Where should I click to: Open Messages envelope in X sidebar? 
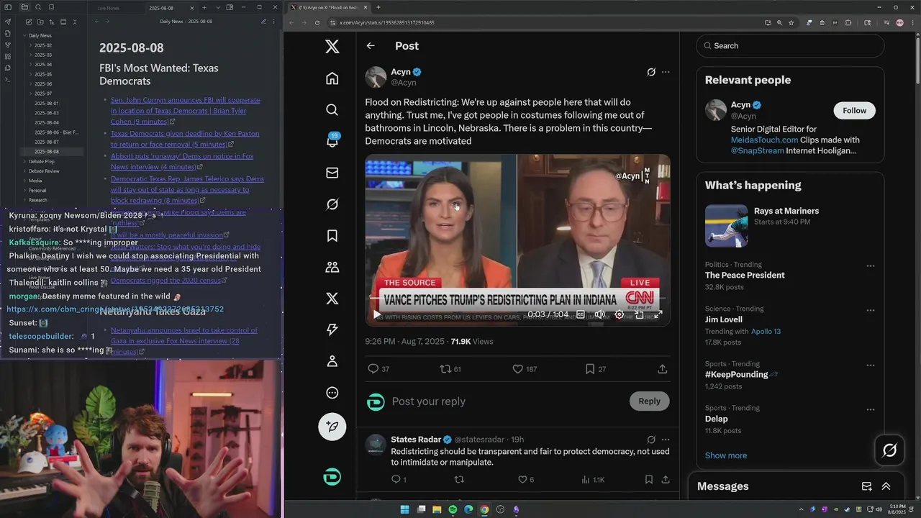pyautogui.click(x=332, y=173)
